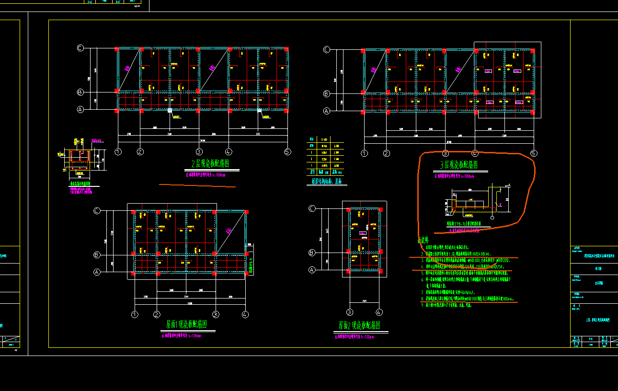This screenshot has width=618, height=391.
Task: Select axis bubble A of 2层 plan
Action: coord(80,110)
